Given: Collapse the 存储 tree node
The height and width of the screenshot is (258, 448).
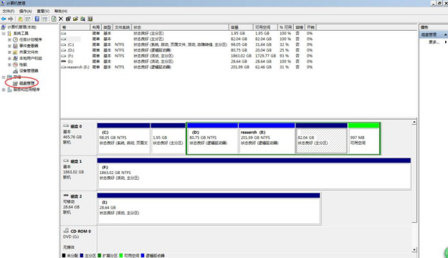Looking at the screenshot, I should 4,77.
